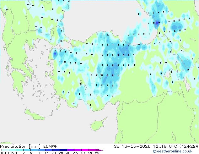The image size is (199, 154).
Task: Click the 'Precipitation' title text
Action: [x=13, y=146]
